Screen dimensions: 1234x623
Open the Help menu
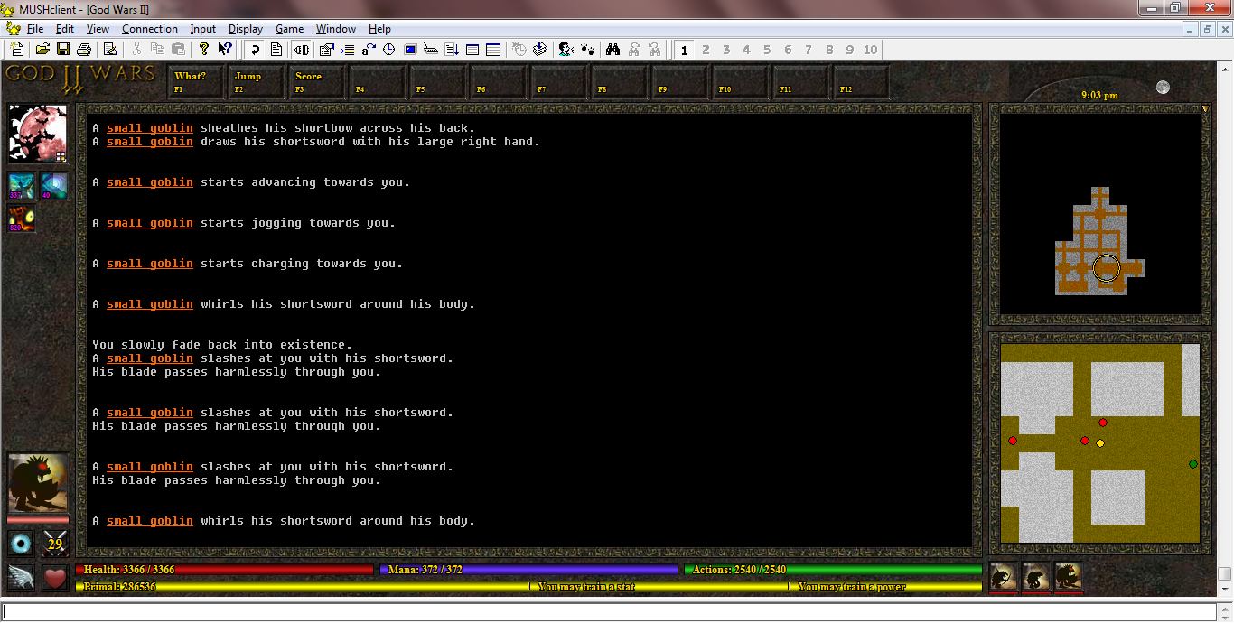[x=380, y=29]
